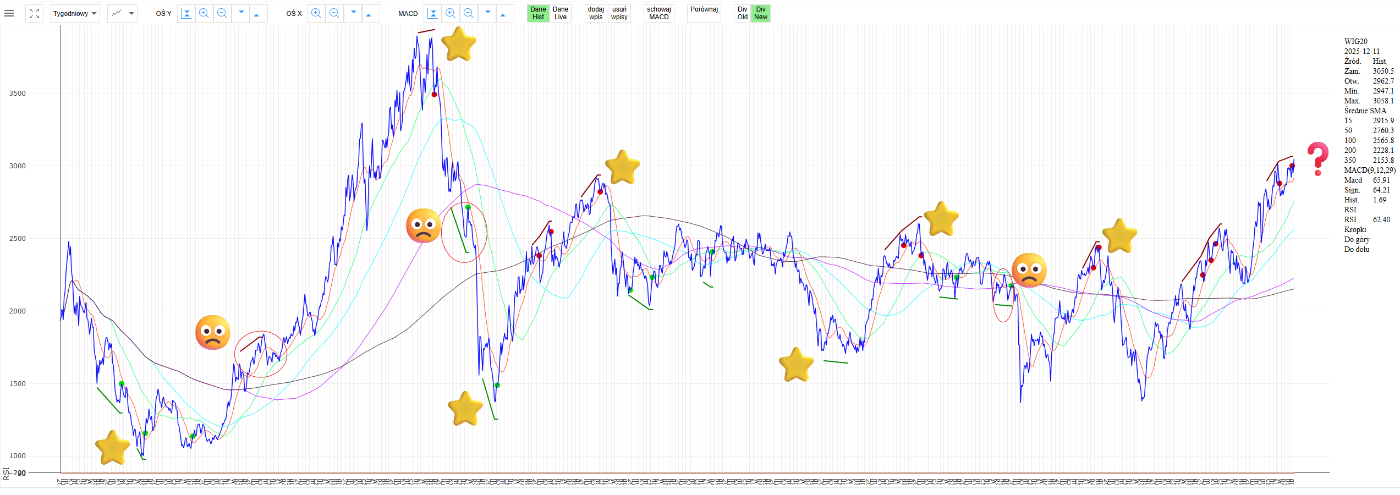This screenshot has width=1400, height=495.
Task: Reset the OŚ Y axis scale
Action: click(x=186, y=13)
